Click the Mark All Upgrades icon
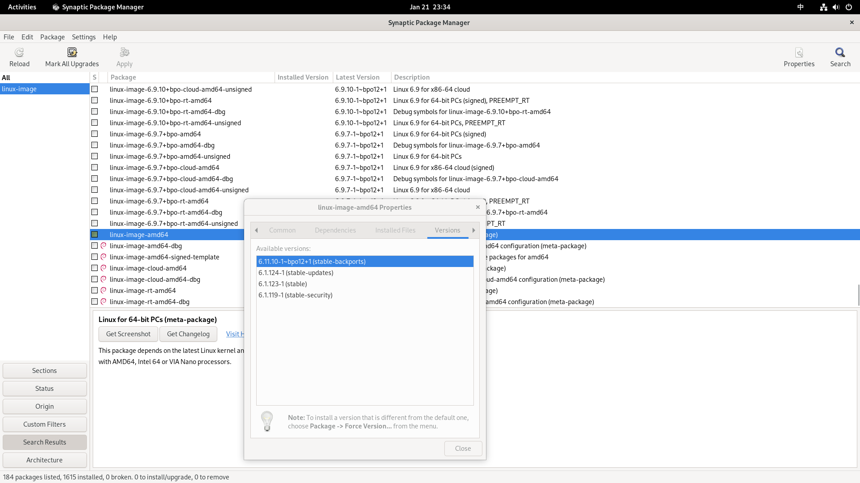This screenshot has width=860, height=483. 72,53
